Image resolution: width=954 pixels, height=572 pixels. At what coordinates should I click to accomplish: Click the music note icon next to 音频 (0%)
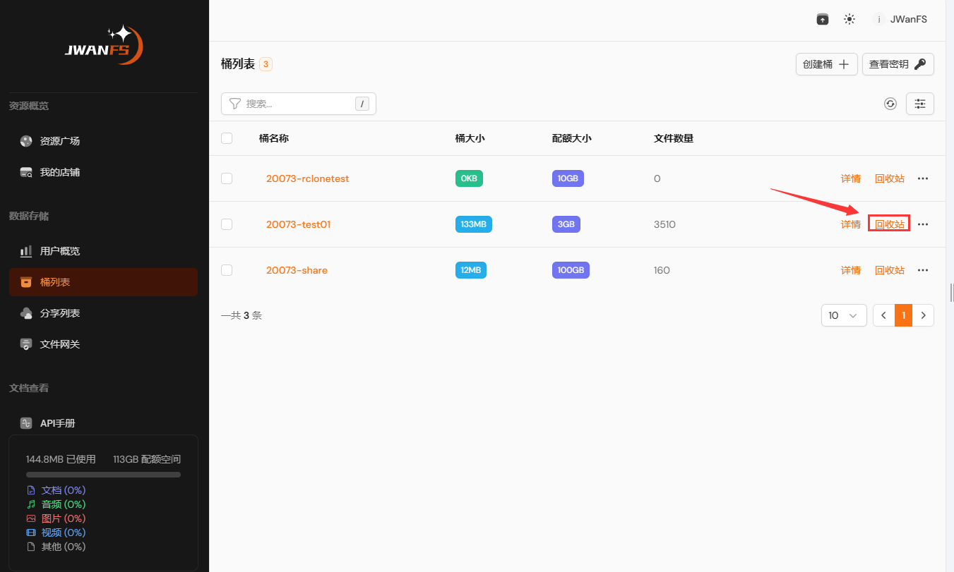click(x=30, y=504)
